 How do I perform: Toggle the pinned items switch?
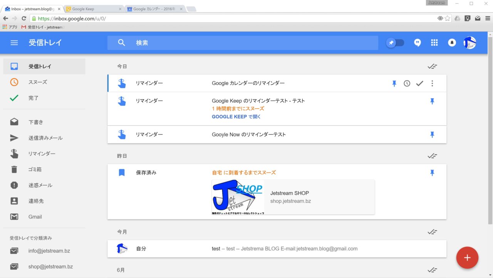(396, 43)
